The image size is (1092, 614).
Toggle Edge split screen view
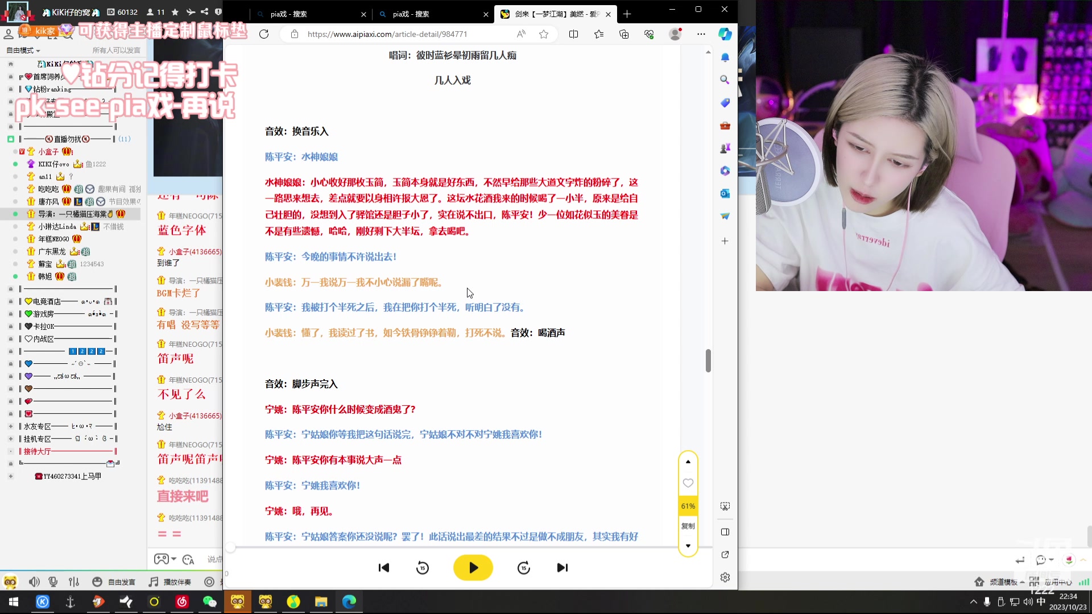point(573,34)
